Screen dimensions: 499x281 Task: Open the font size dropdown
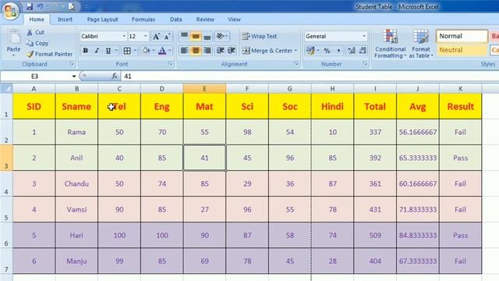point(146,37)
